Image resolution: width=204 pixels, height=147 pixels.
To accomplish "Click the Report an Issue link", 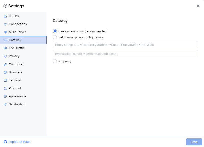I will (17, 142).
